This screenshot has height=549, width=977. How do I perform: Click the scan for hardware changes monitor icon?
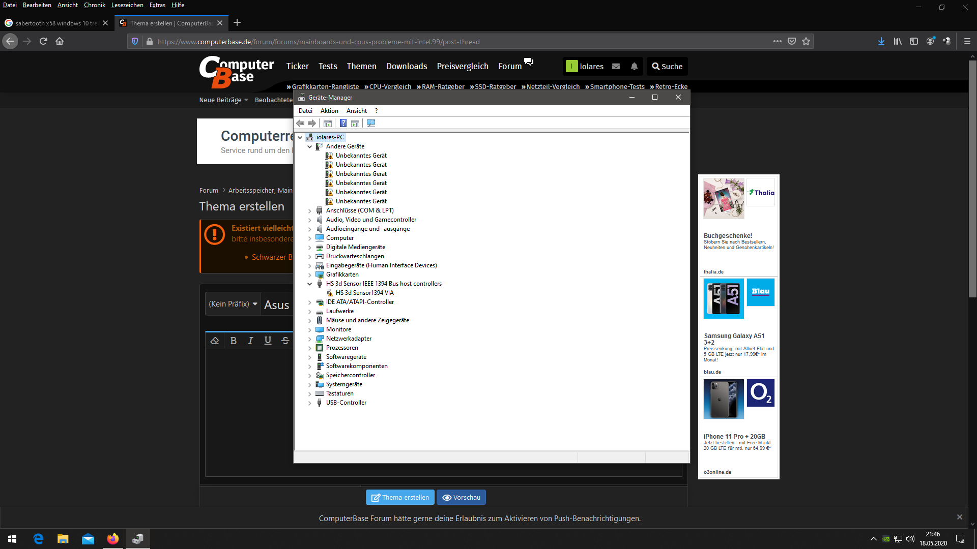tap(371, 124)
